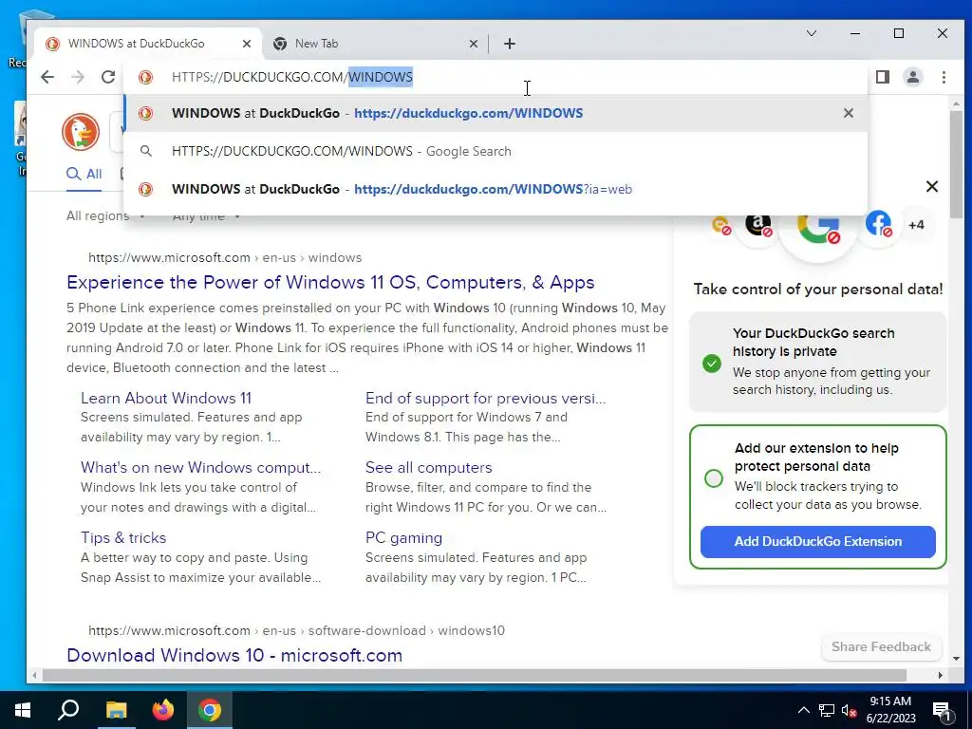Open End of support for previous versions link
This screenshot has width=972, height=729.
pos(485,398)
